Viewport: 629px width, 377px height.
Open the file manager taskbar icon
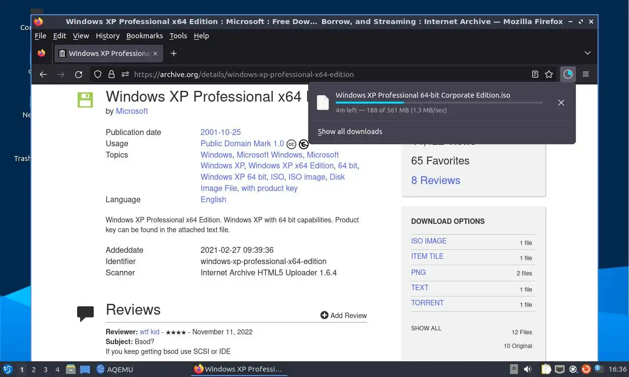[71, 369]
